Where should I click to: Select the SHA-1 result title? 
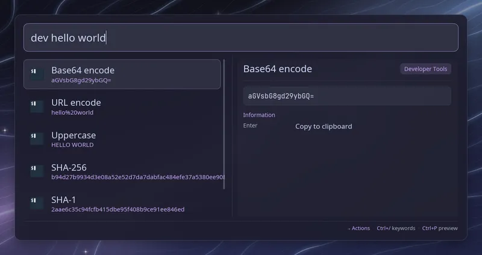pyautogui.click(x=63, y=200)
